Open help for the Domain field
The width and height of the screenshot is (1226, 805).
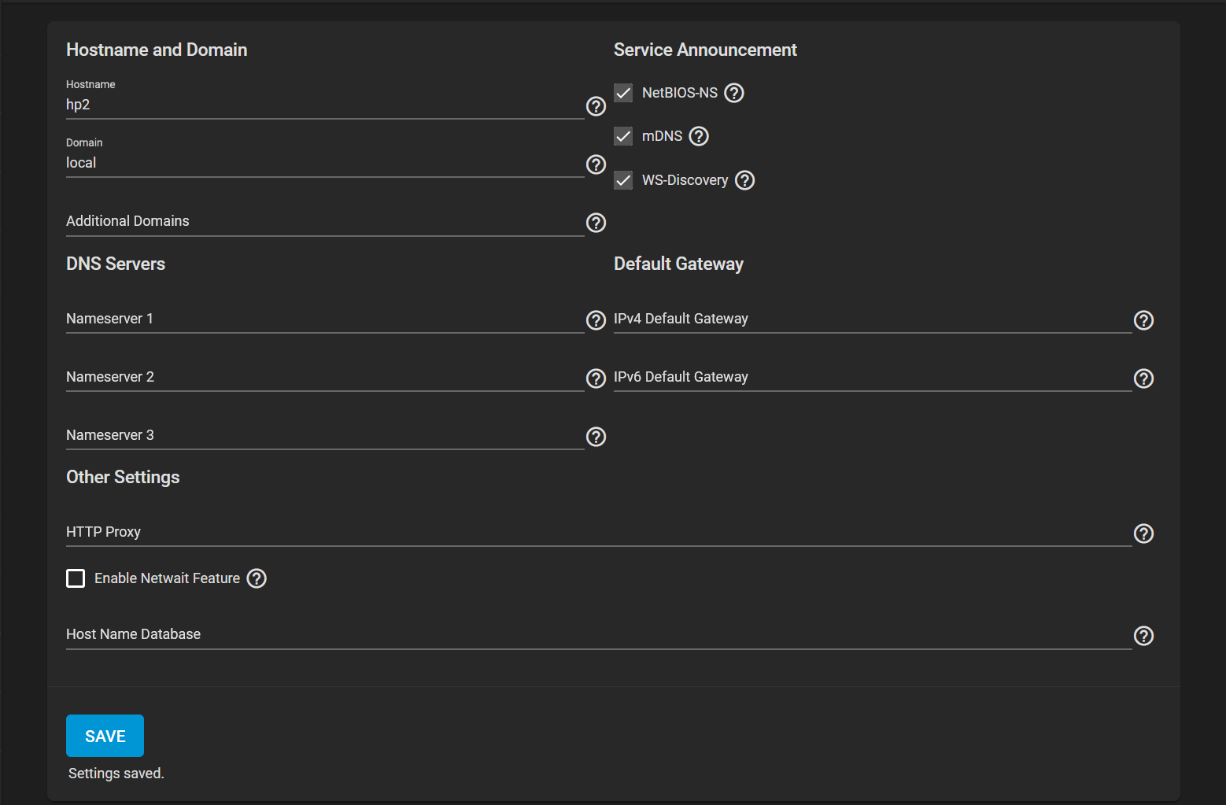596,164
